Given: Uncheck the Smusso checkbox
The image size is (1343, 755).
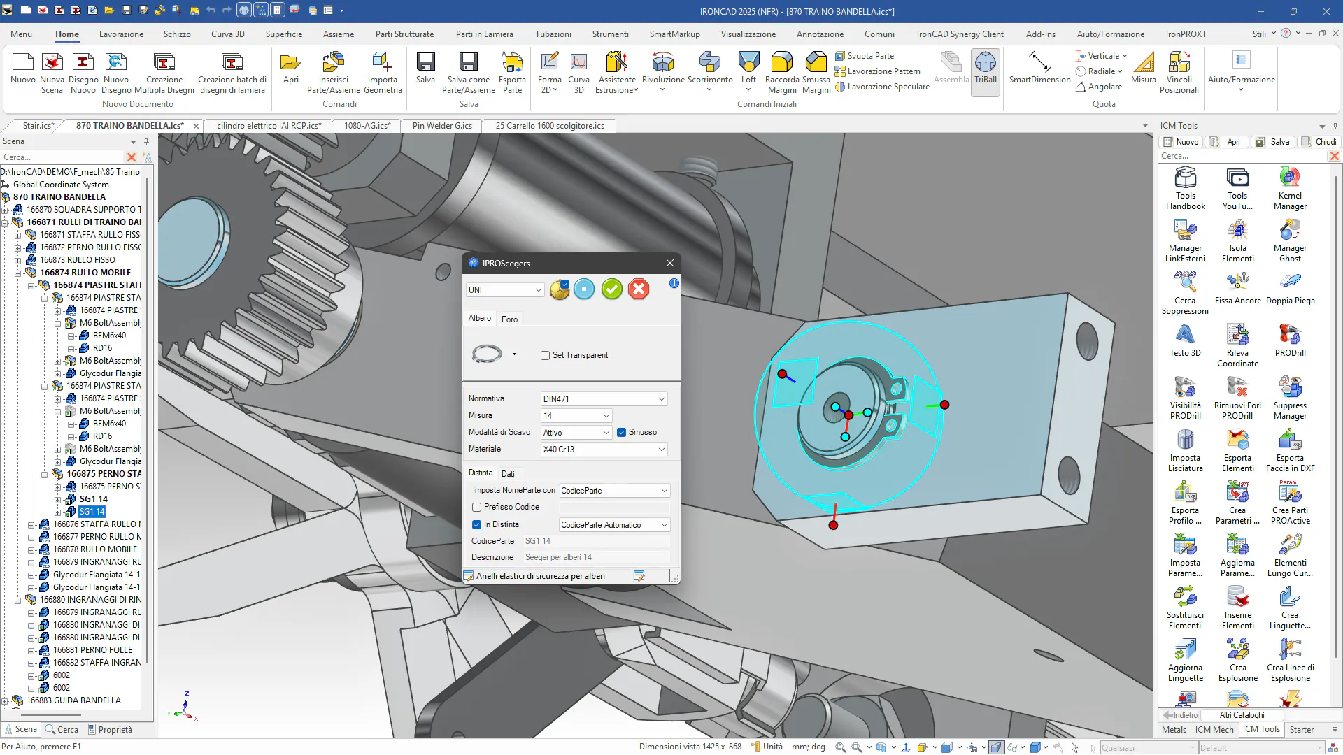Looking at the screenshot, I should [621, 432].
